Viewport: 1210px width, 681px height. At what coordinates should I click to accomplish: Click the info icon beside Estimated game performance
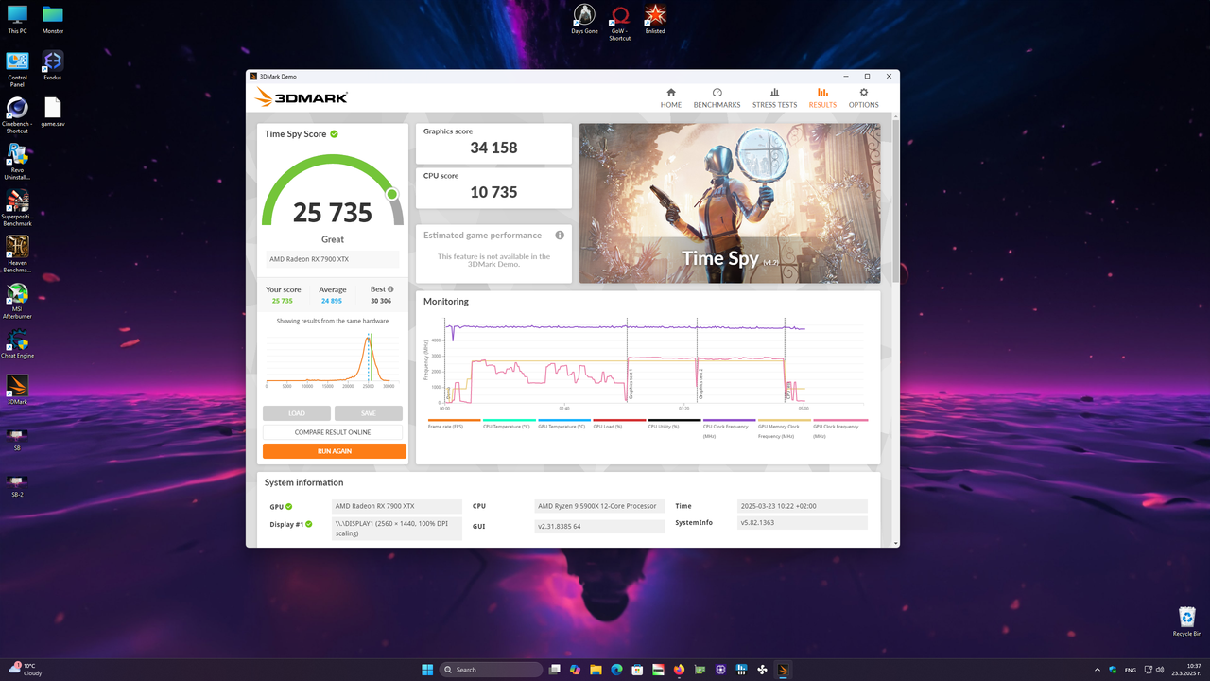(x=559, y=235)
